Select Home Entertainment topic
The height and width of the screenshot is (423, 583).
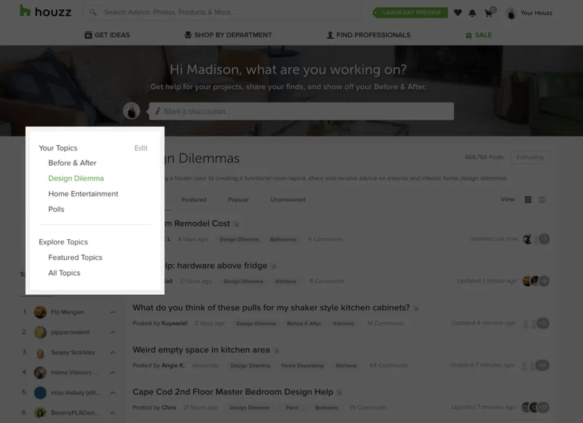click(x=83, y=194)
